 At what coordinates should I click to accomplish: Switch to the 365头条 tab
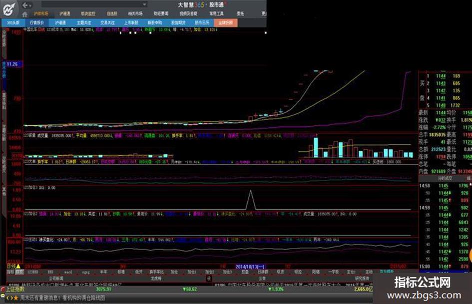point(13,22)
